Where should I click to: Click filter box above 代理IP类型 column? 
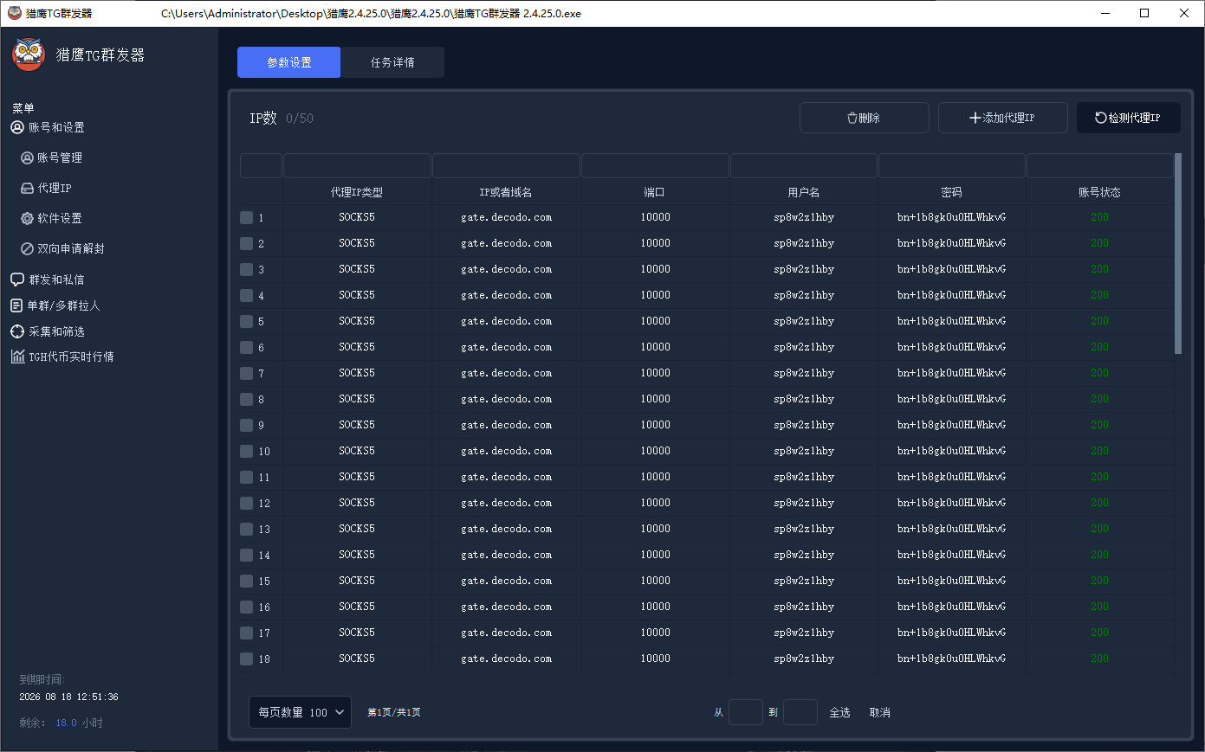(357, 165)
